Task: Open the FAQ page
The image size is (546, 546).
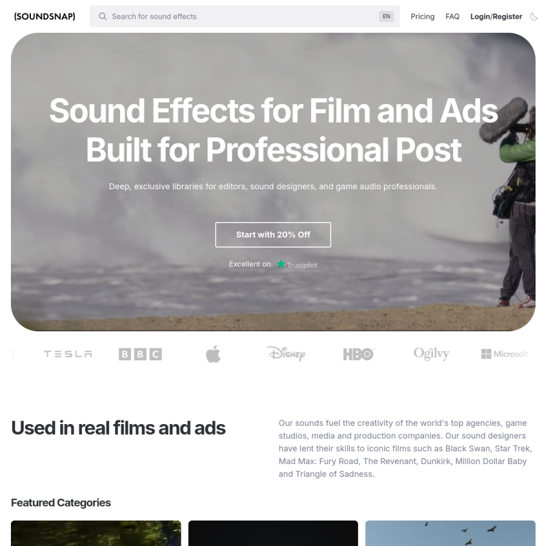Action: pos(453,16)
